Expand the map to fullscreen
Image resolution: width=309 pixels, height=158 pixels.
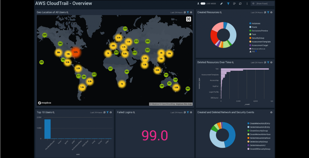pos(189,19)
